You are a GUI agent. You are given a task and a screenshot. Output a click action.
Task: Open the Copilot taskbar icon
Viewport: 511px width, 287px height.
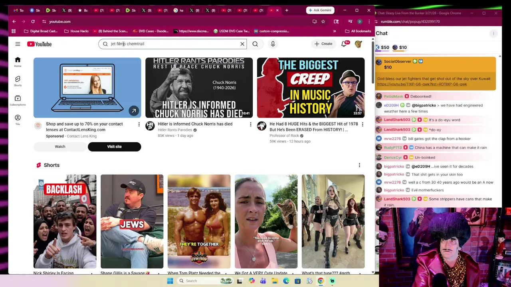[252, 281]
